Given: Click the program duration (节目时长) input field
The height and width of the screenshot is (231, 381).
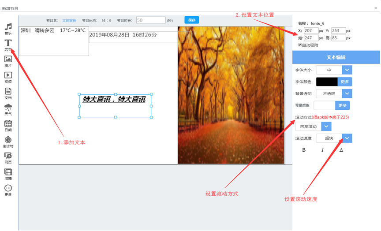Looking at the screenshot, I should (x=150, y=20).
